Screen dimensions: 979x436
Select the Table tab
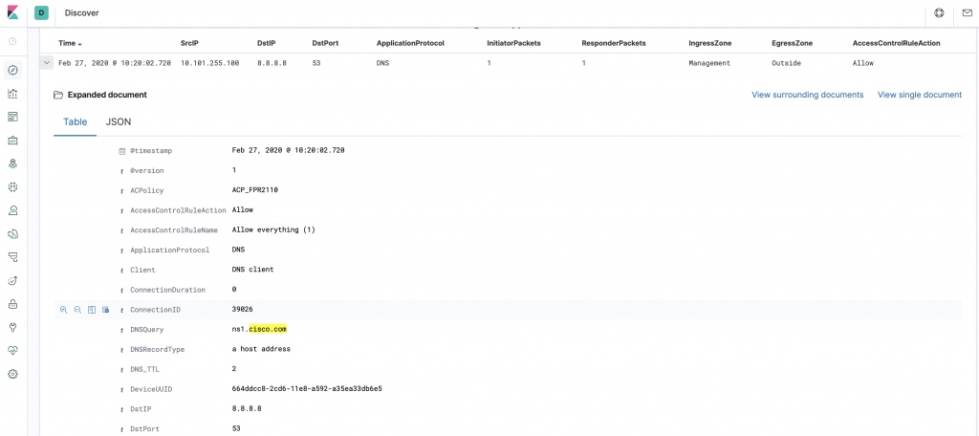point(75,122)
